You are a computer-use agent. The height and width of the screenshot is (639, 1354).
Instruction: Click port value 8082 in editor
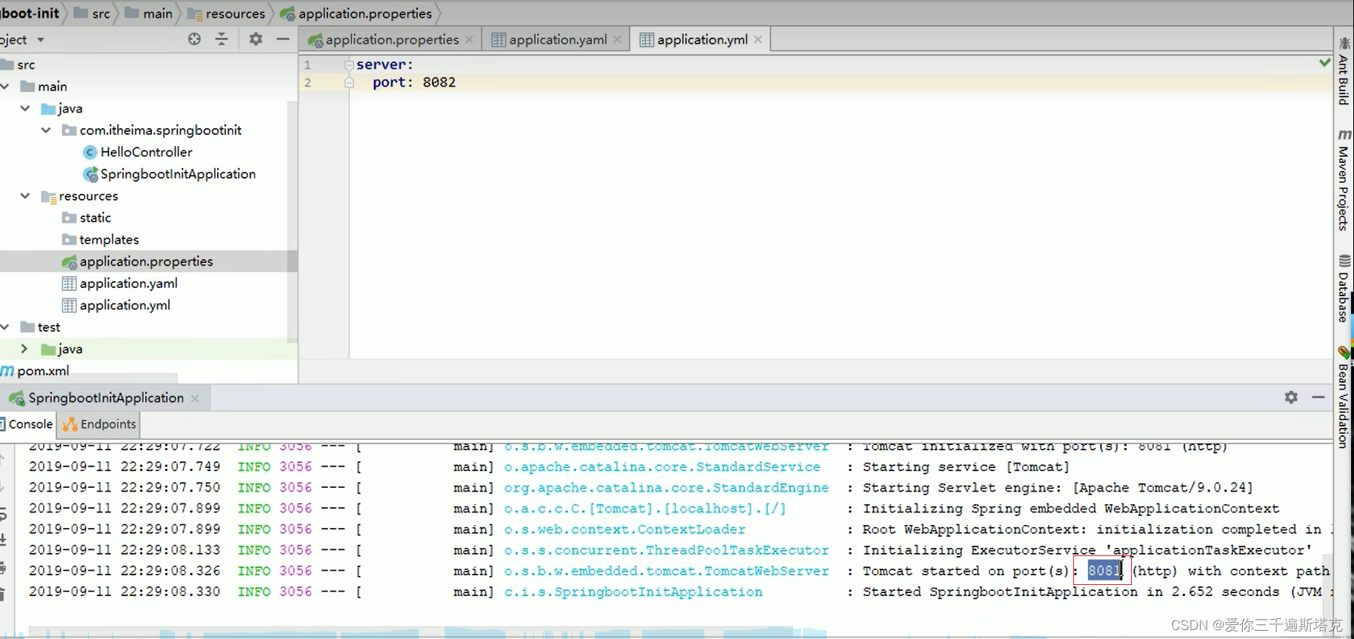[439, 82]
